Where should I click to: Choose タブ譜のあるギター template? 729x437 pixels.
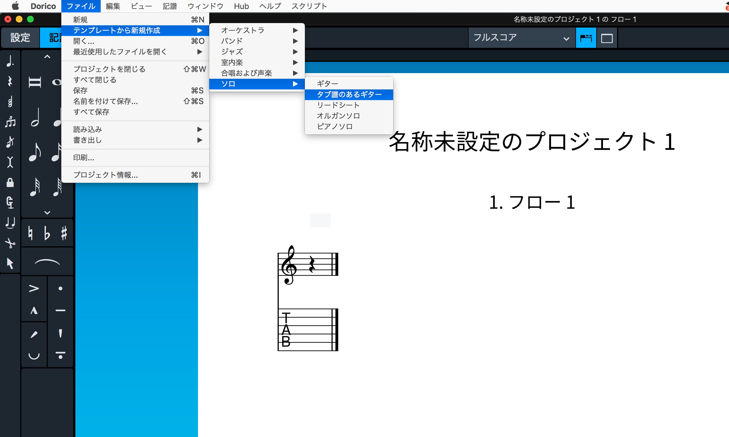[349, 94]
